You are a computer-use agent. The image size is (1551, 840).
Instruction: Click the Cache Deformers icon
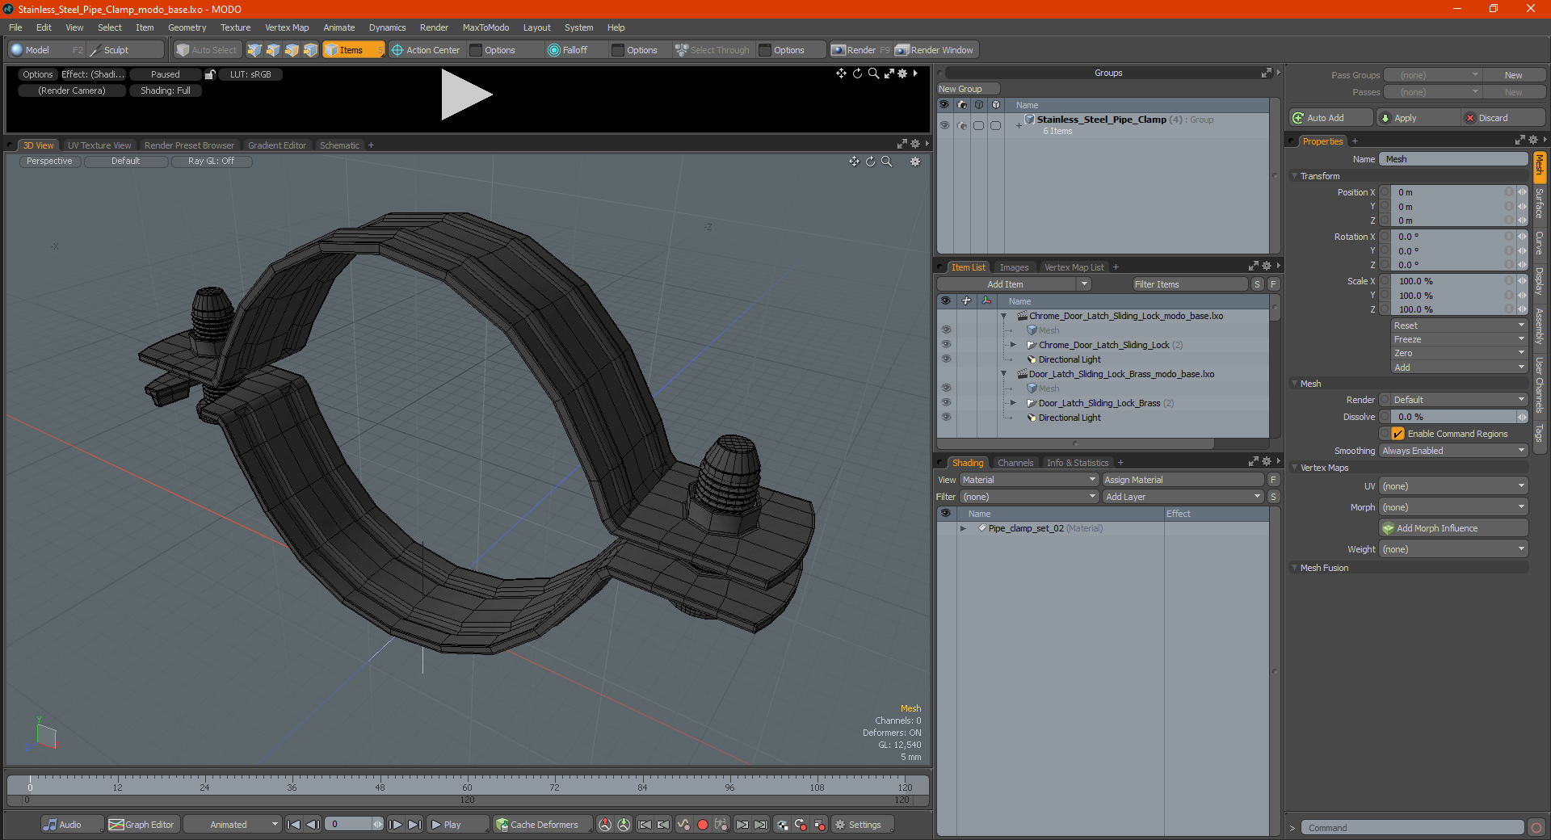[x=502, y=825]
